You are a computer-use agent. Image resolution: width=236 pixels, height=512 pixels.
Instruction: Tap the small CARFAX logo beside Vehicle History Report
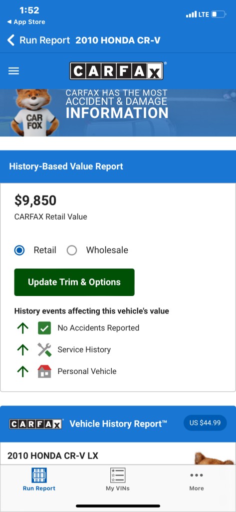[x=36, y=424]
